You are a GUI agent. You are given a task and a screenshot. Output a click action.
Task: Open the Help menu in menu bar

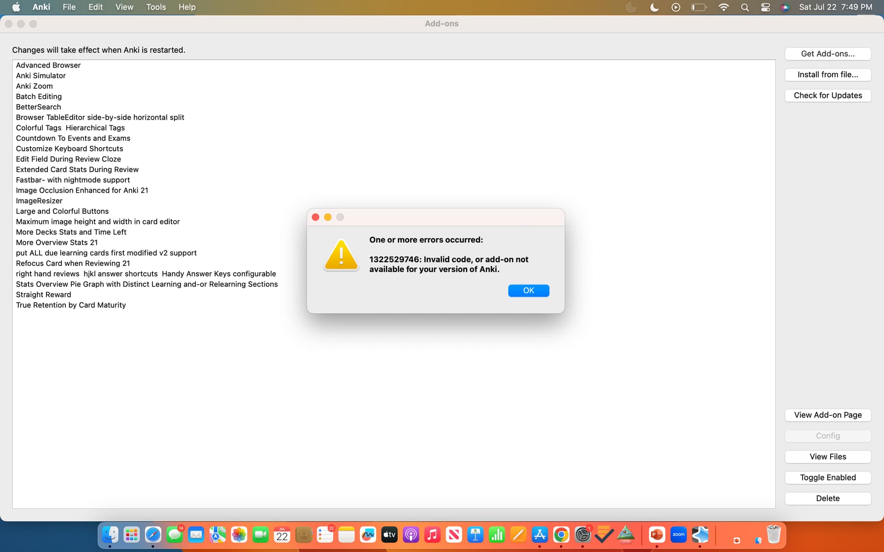coord(187,7)
